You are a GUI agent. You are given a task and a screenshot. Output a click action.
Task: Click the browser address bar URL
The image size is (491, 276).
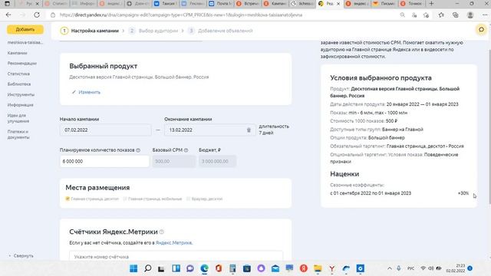coord(181,15)
